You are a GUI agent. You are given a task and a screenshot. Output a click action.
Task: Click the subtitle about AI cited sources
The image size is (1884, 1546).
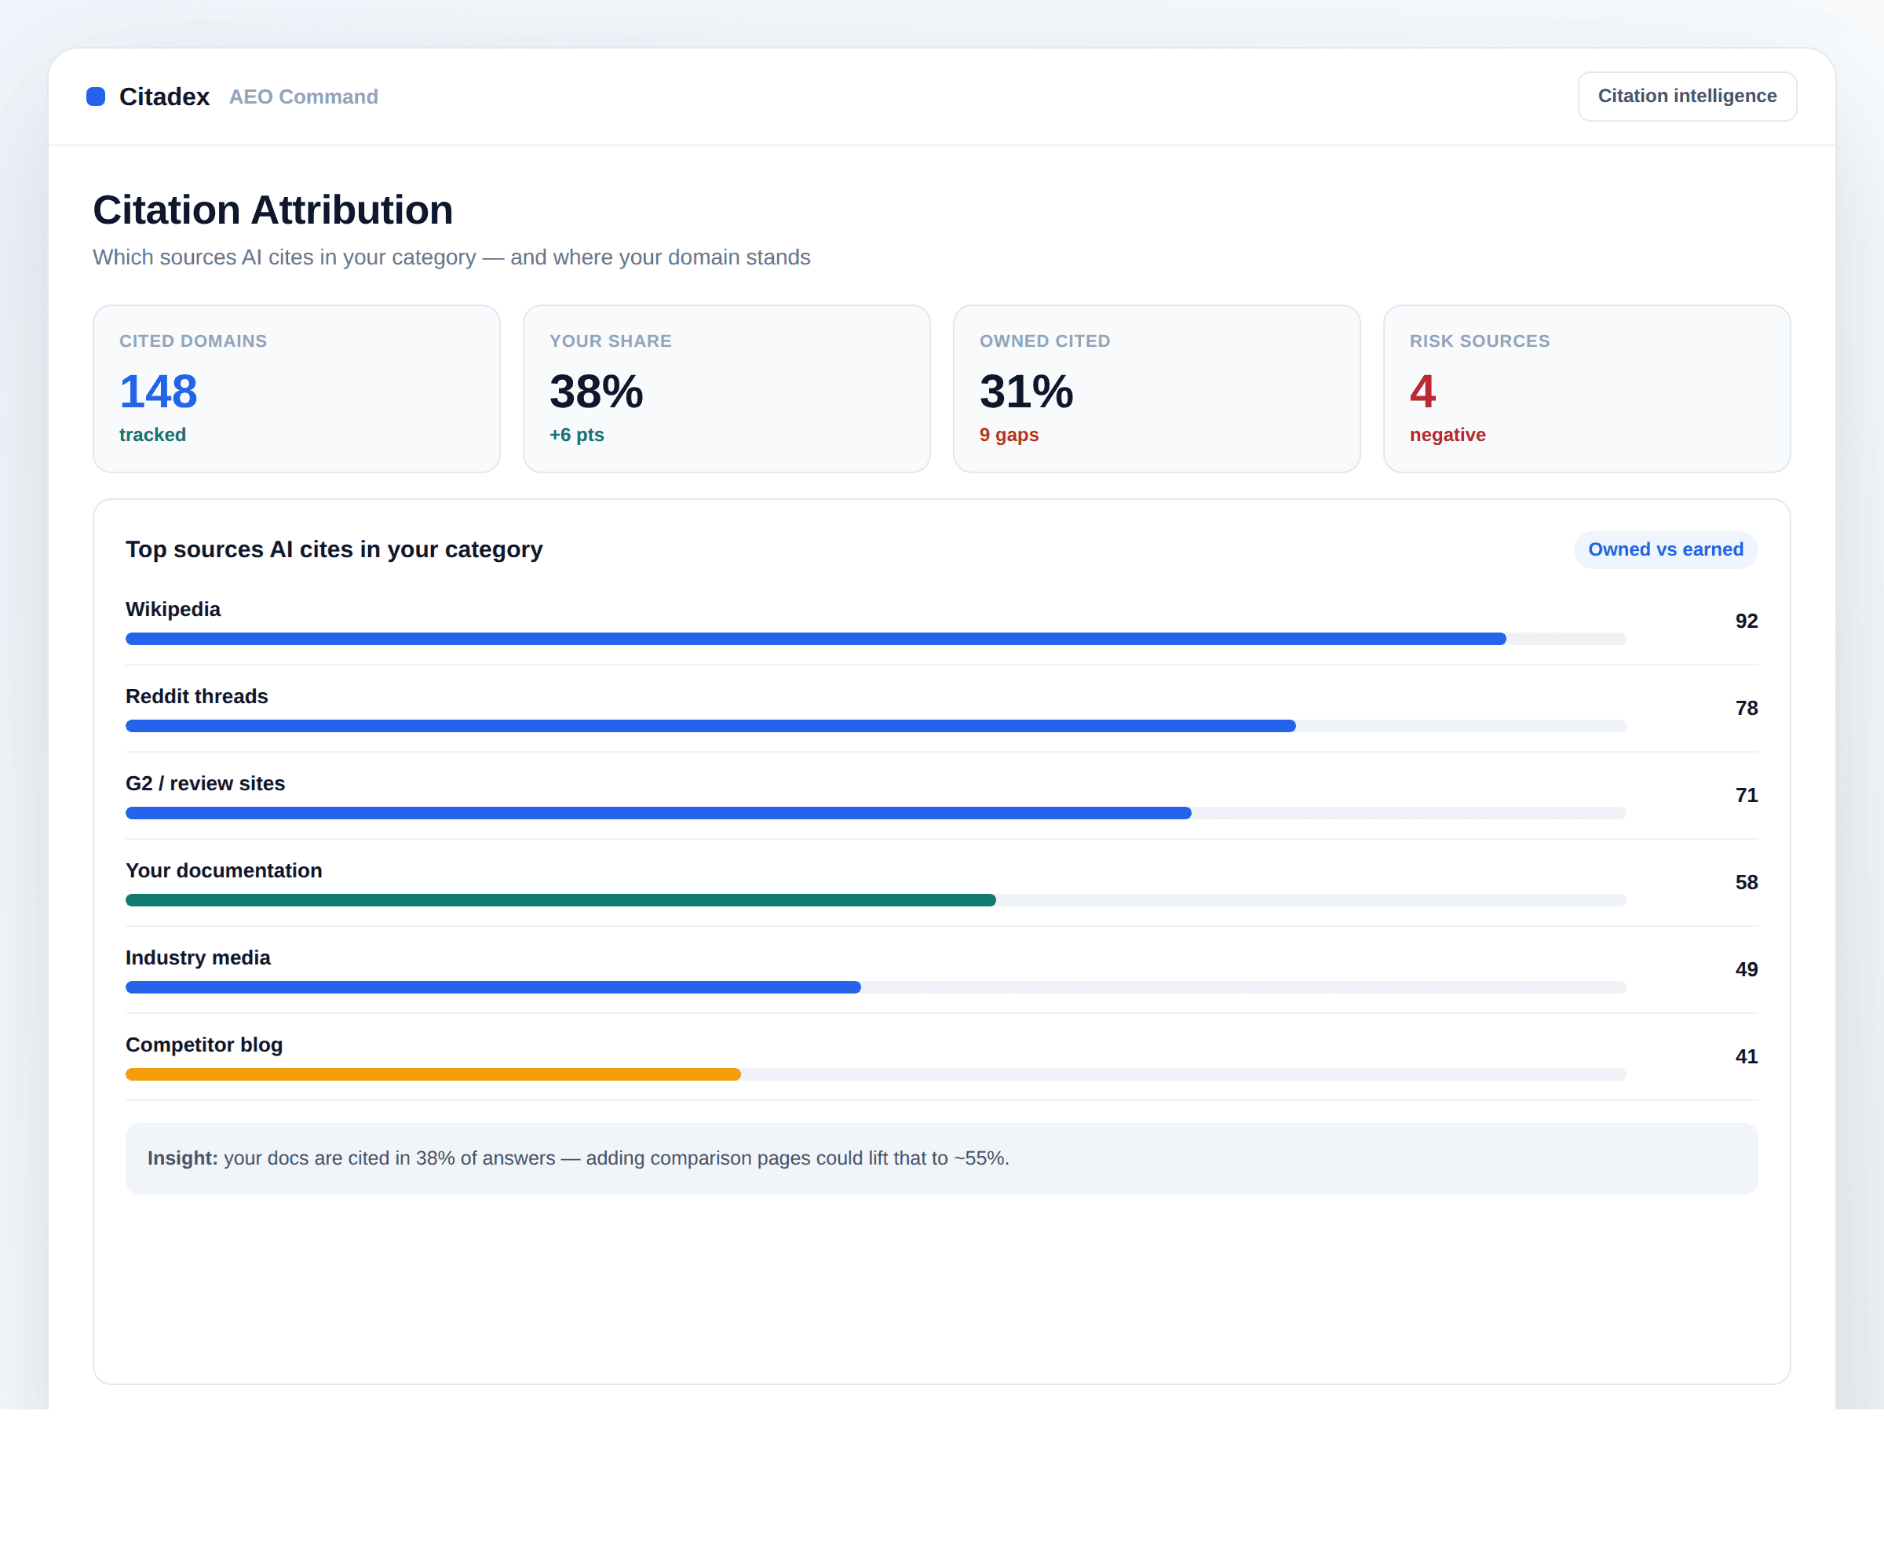451,257
